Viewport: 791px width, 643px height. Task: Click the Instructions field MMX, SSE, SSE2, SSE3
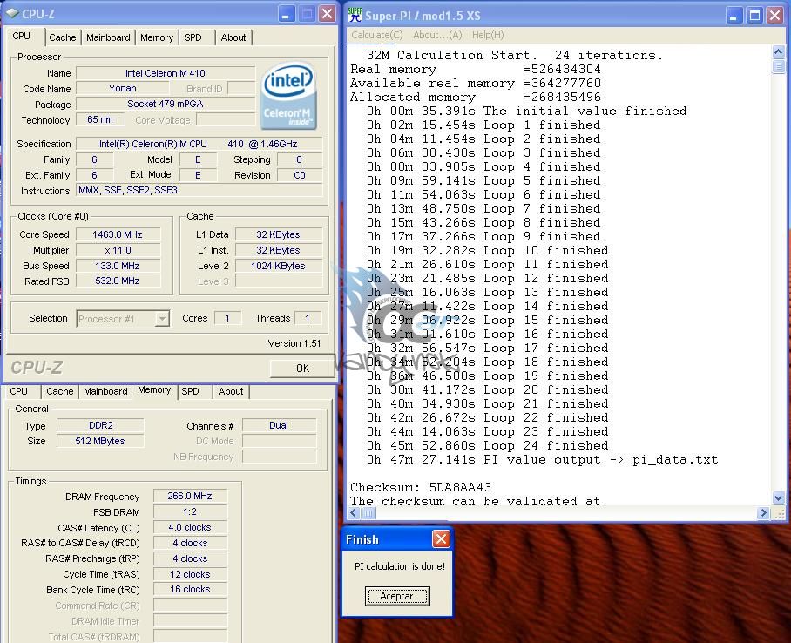coord(199,190)
